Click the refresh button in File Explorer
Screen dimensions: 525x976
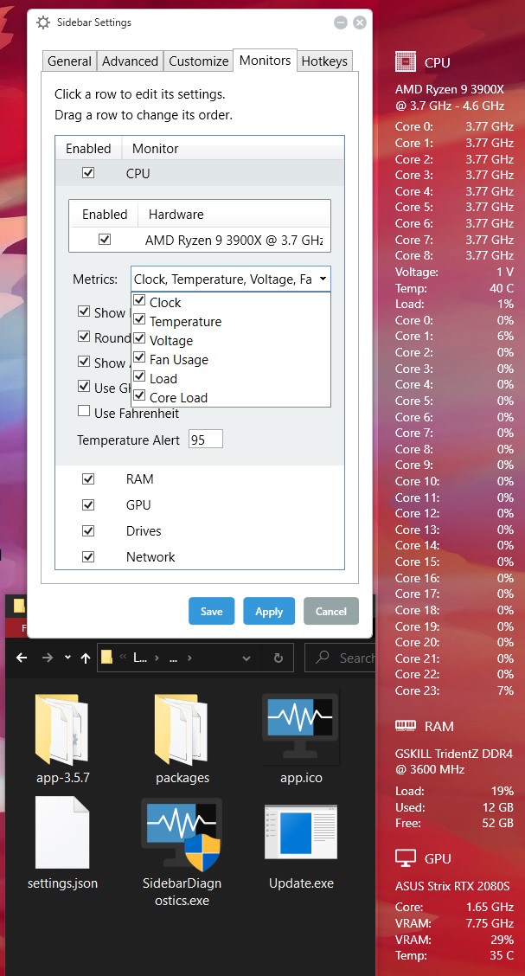click(279, 658)
